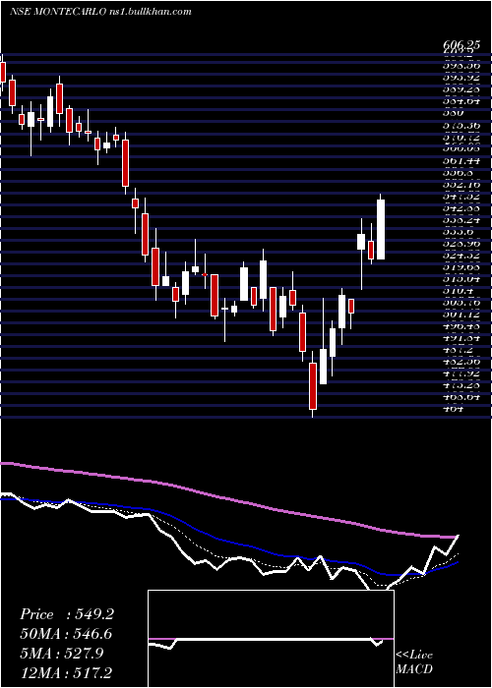Select the 50MA : 546.6 value

point(66,634)
